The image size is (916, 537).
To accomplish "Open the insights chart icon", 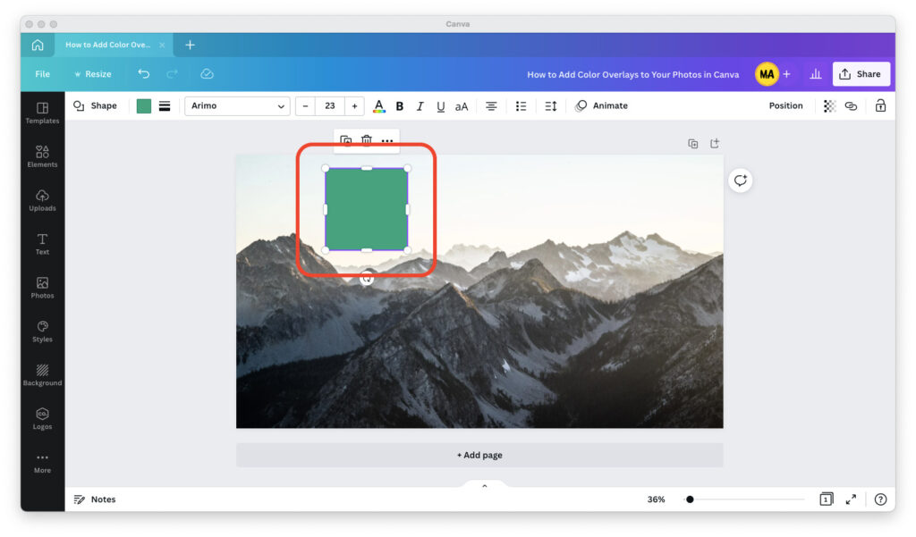I will tap(816, 74).
